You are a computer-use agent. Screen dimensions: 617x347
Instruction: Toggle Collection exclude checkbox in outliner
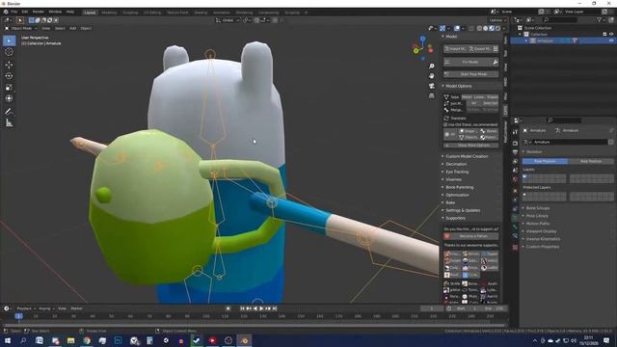(604, 35)
